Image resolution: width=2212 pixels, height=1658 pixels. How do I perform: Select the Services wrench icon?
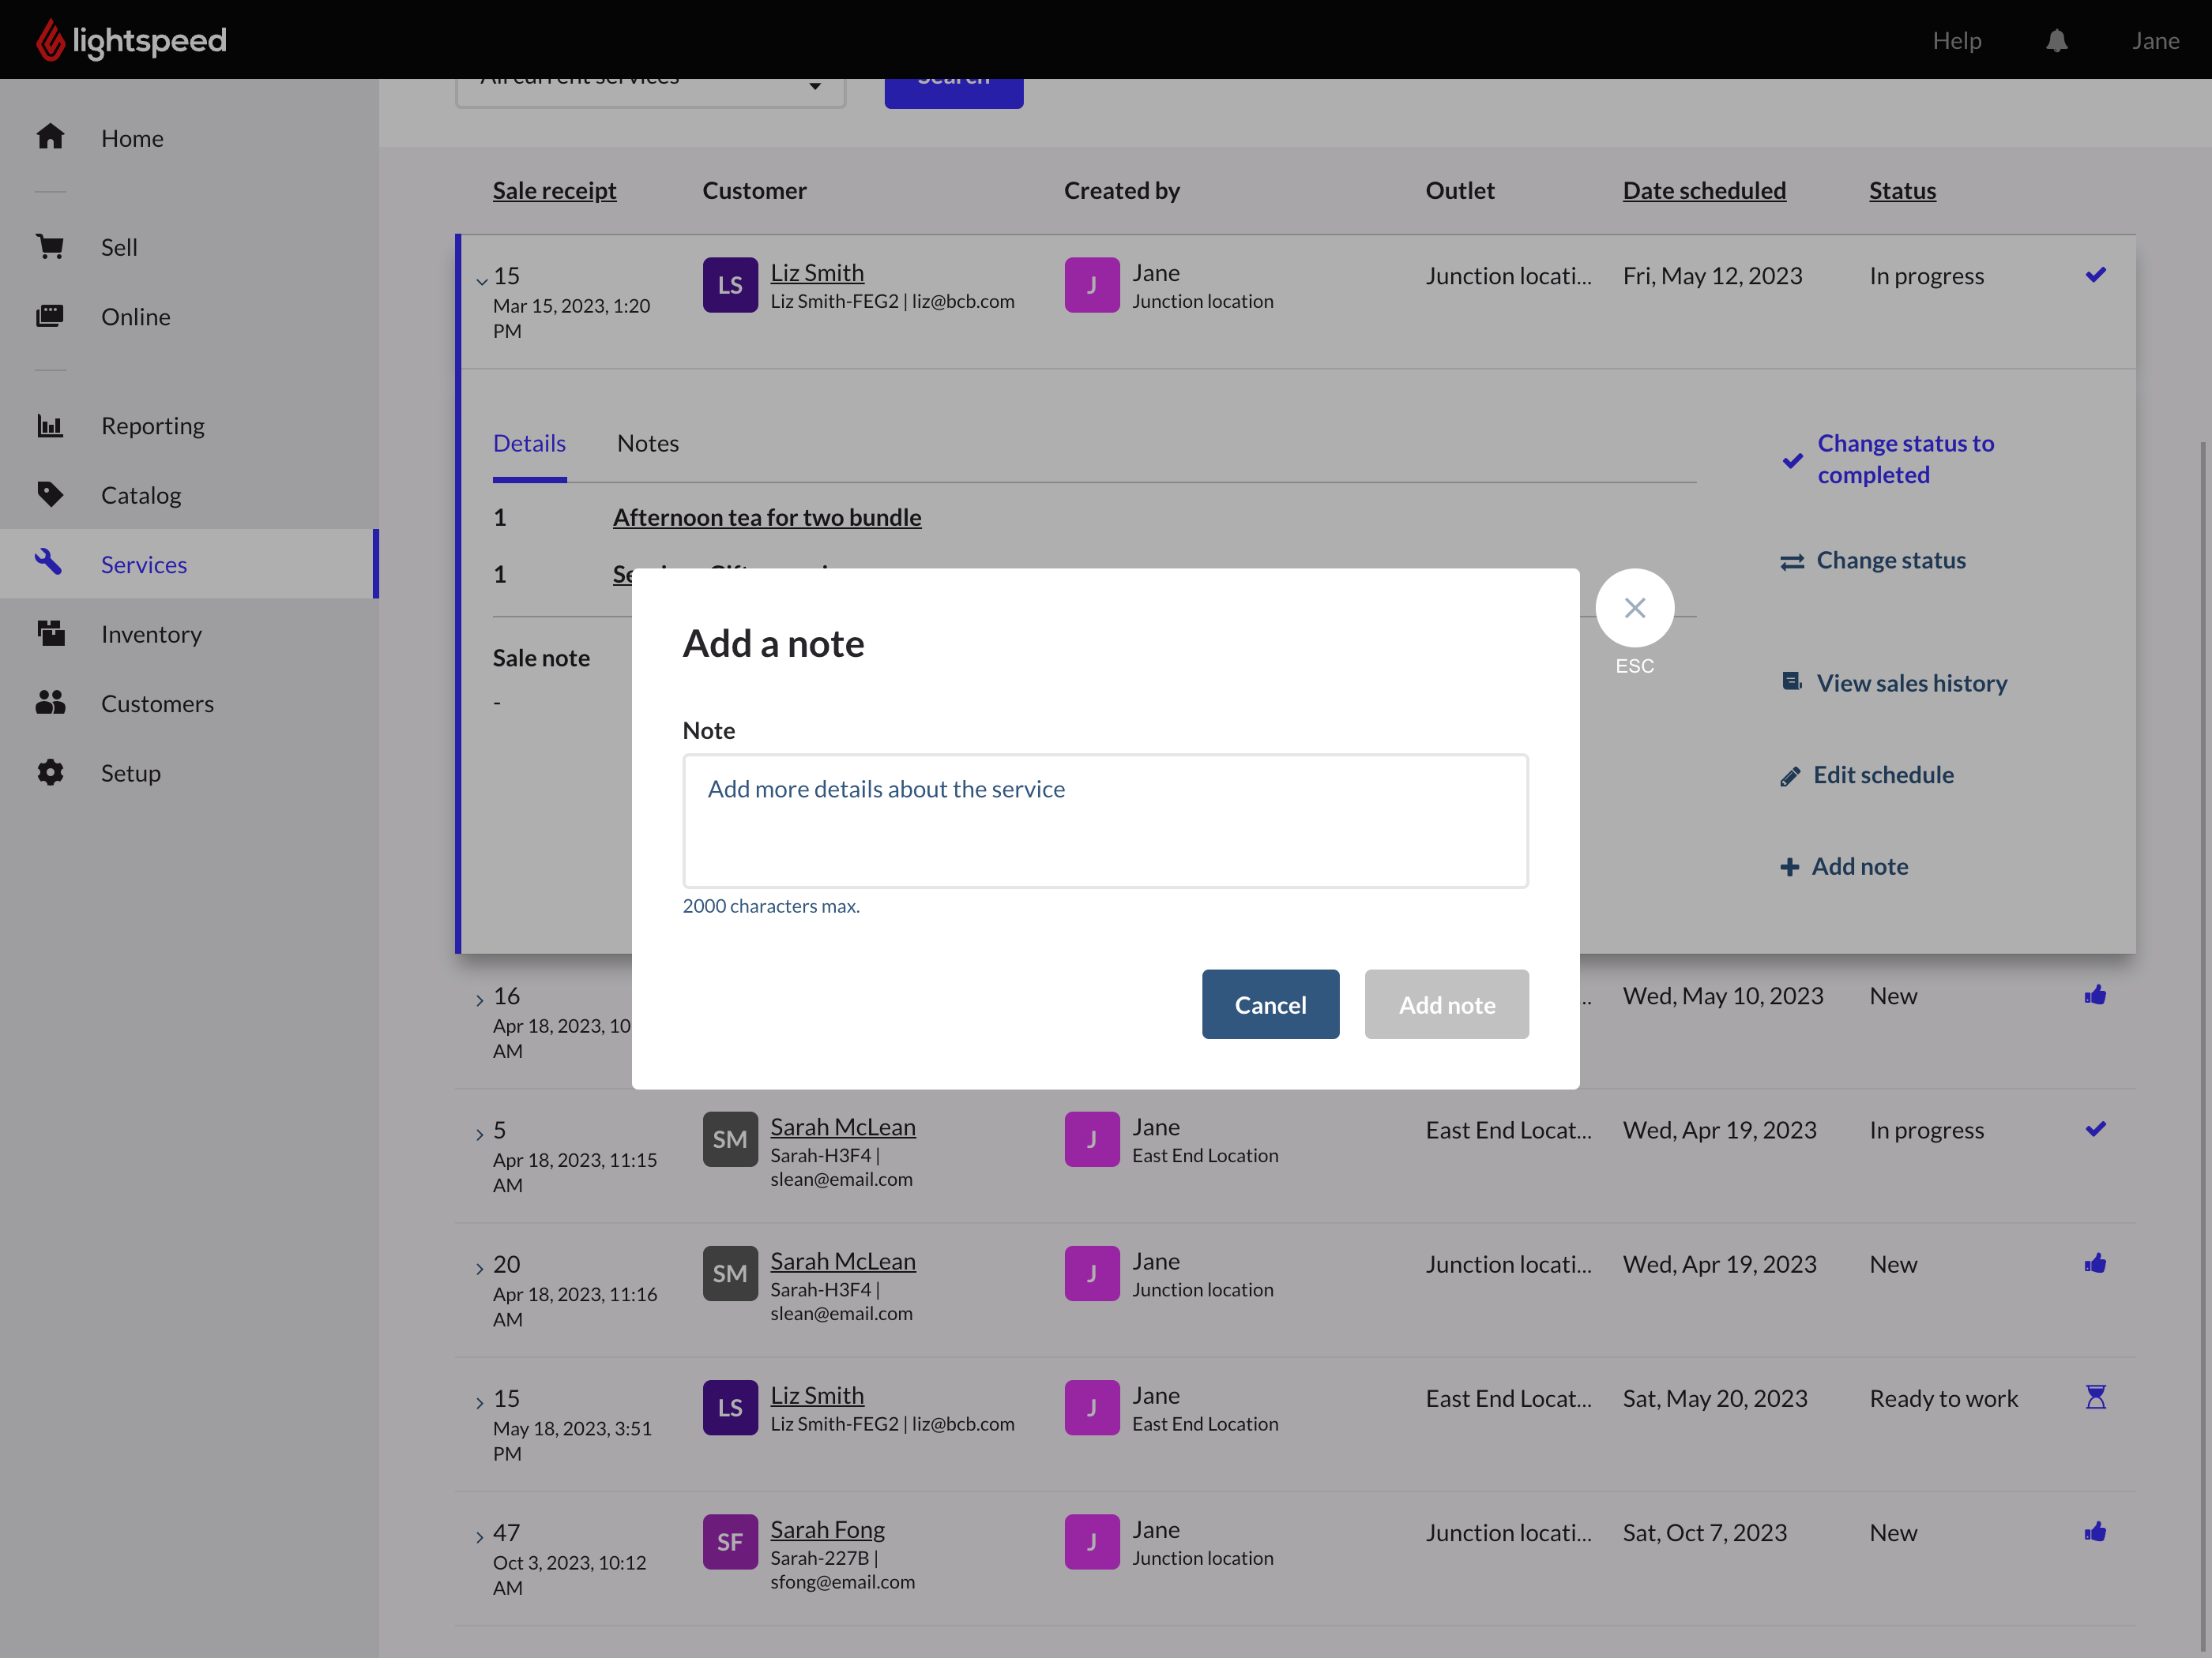click(49, 563)
